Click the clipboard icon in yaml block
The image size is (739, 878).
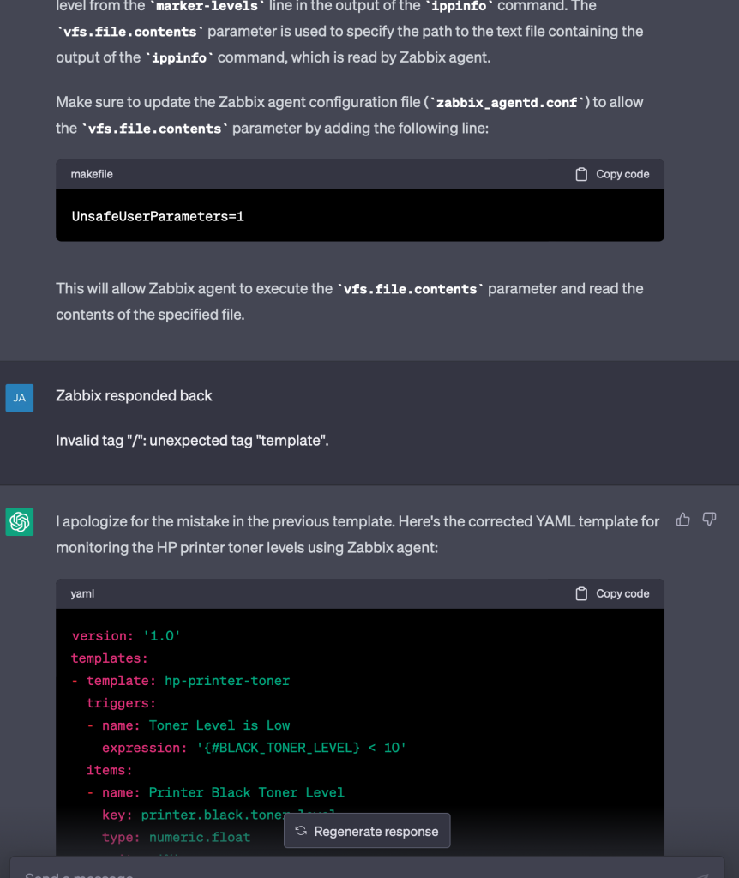click(581, 593)
